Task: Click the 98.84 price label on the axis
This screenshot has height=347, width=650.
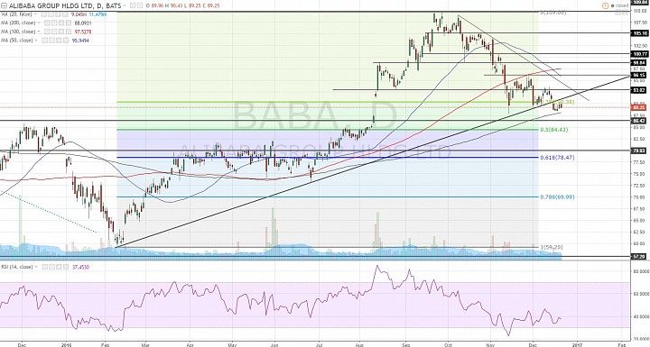Action: coord(639,63)
